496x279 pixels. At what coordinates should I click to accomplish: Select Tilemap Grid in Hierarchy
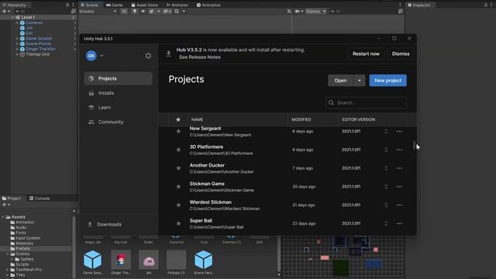click(x=37, y=54)
